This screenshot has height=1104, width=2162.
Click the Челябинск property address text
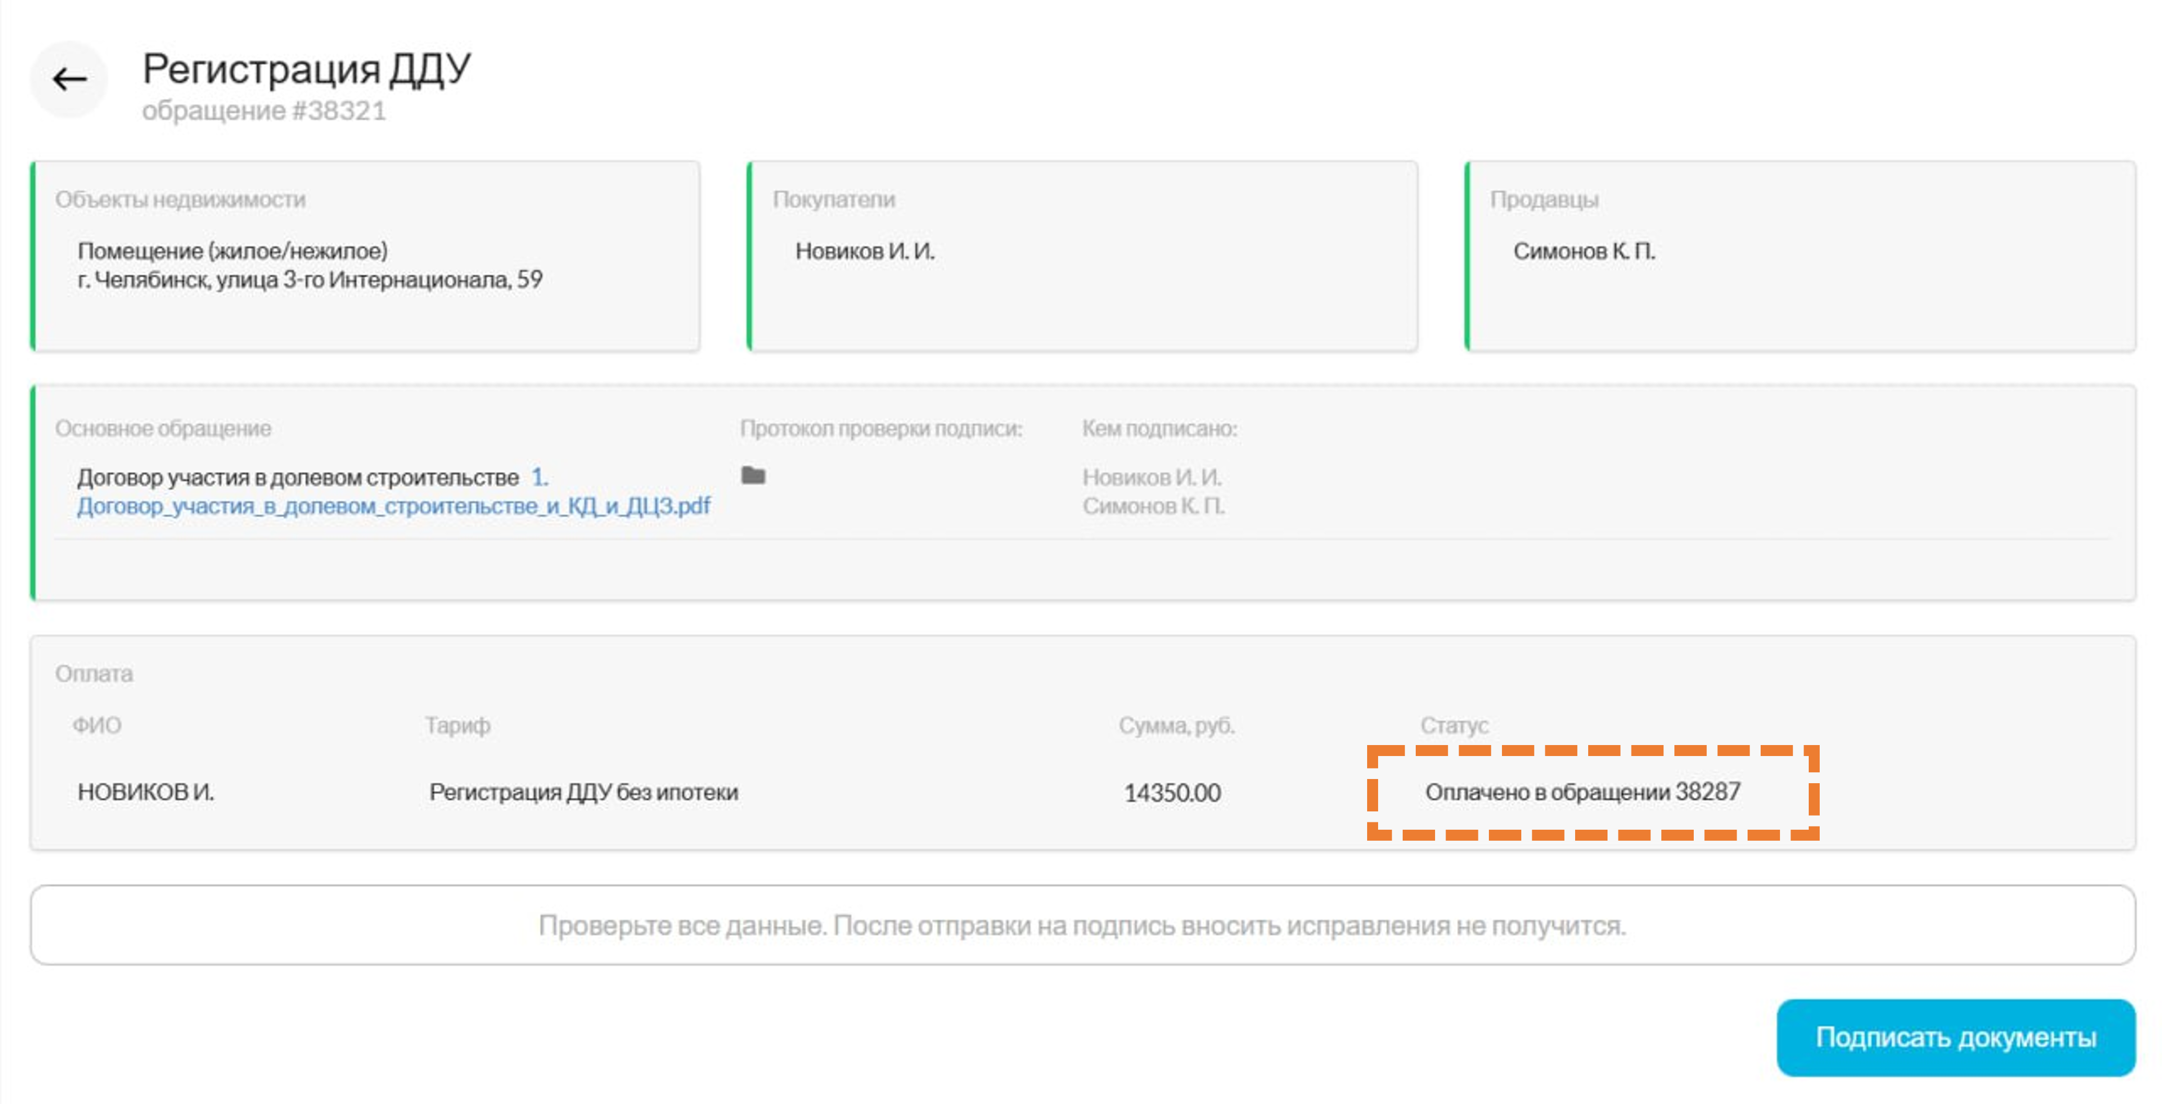(x=310, y=280)
